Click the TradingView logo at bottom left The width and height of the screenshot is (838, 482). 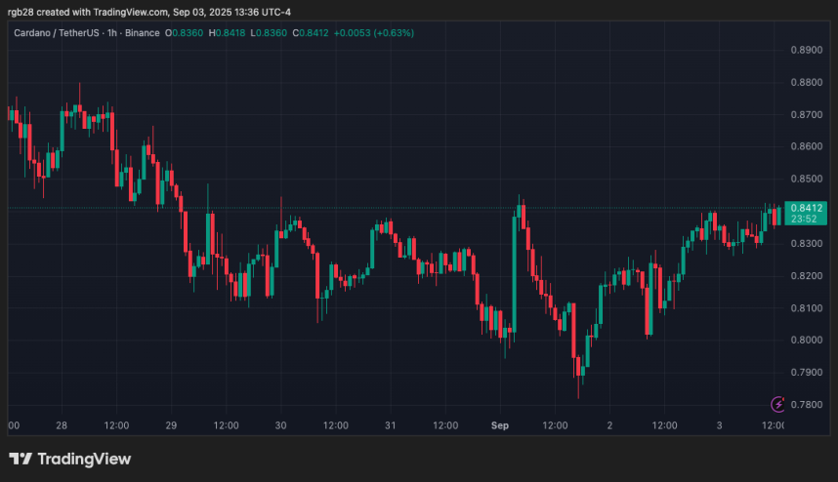pyautogui.click(x=69, y=459)
